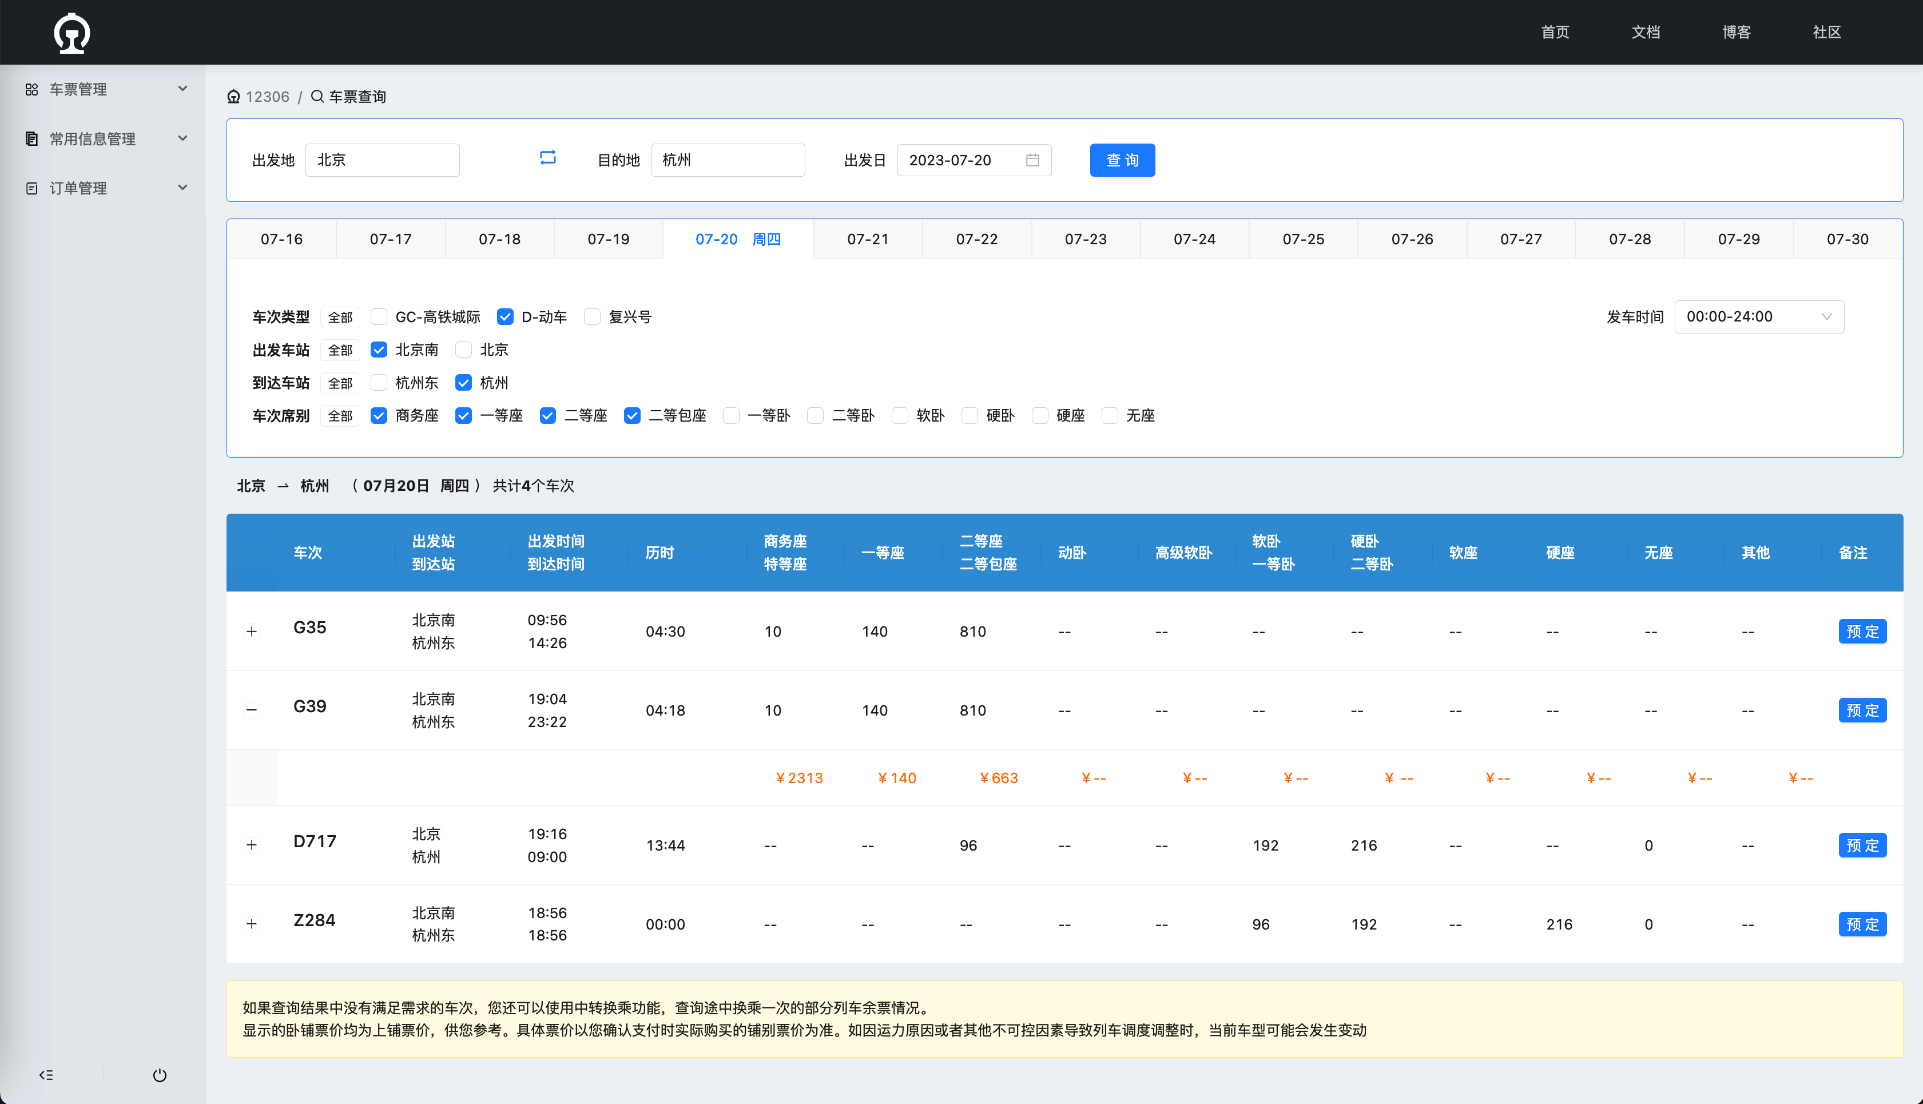Click 预定 button for train Z284
The image size is (1923, 1104).
click(1862, 924)
